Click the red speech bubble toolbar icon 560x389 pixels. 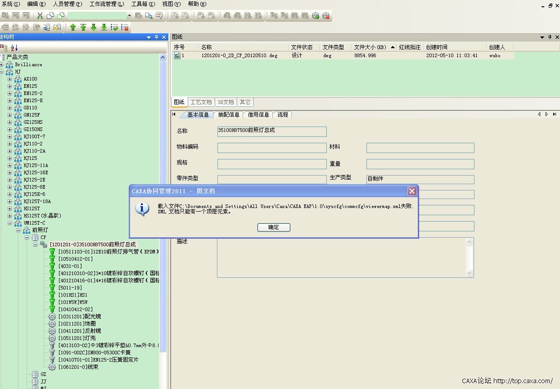click(x=159, y=15)
